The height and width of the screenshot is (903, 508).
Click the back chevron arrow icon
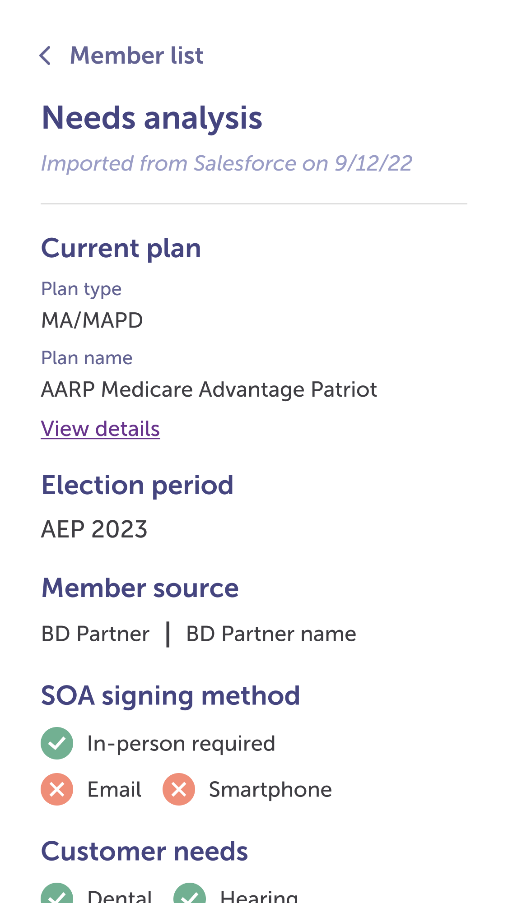pos(45,56)
